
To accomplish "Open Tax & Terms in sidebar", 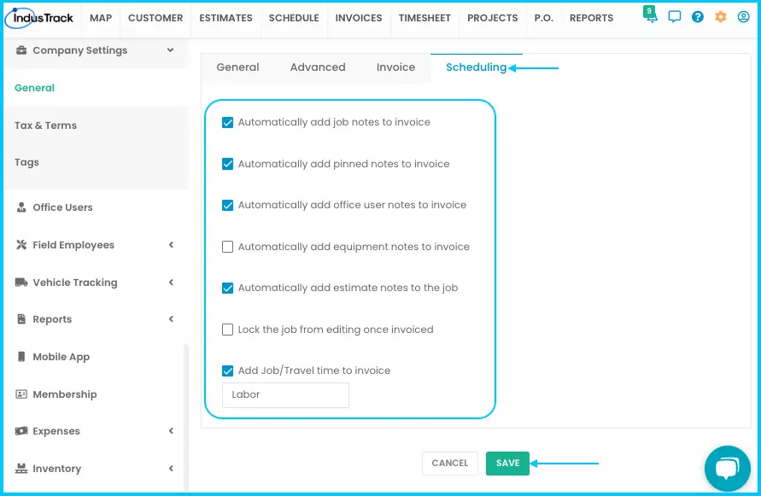I will 45,125.
